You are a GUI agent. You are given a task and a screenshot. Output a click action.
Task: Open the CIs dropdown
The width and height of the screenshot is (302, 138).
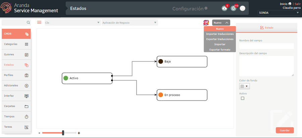tap(72, 23)
